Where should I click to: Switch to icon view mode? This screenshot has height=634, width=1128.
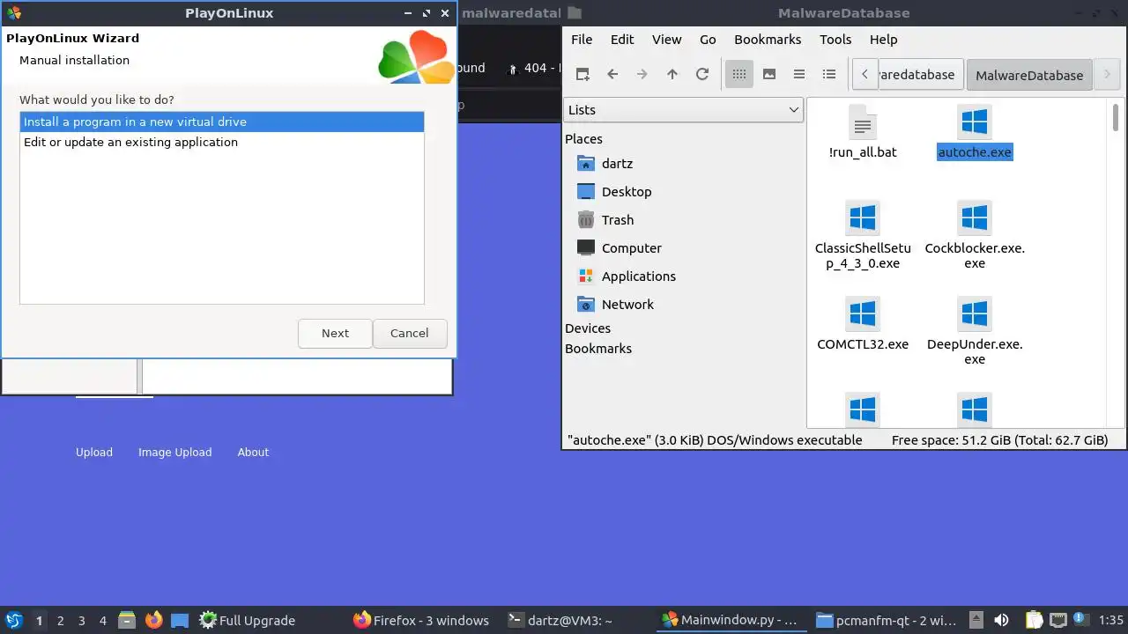point(739,74)
